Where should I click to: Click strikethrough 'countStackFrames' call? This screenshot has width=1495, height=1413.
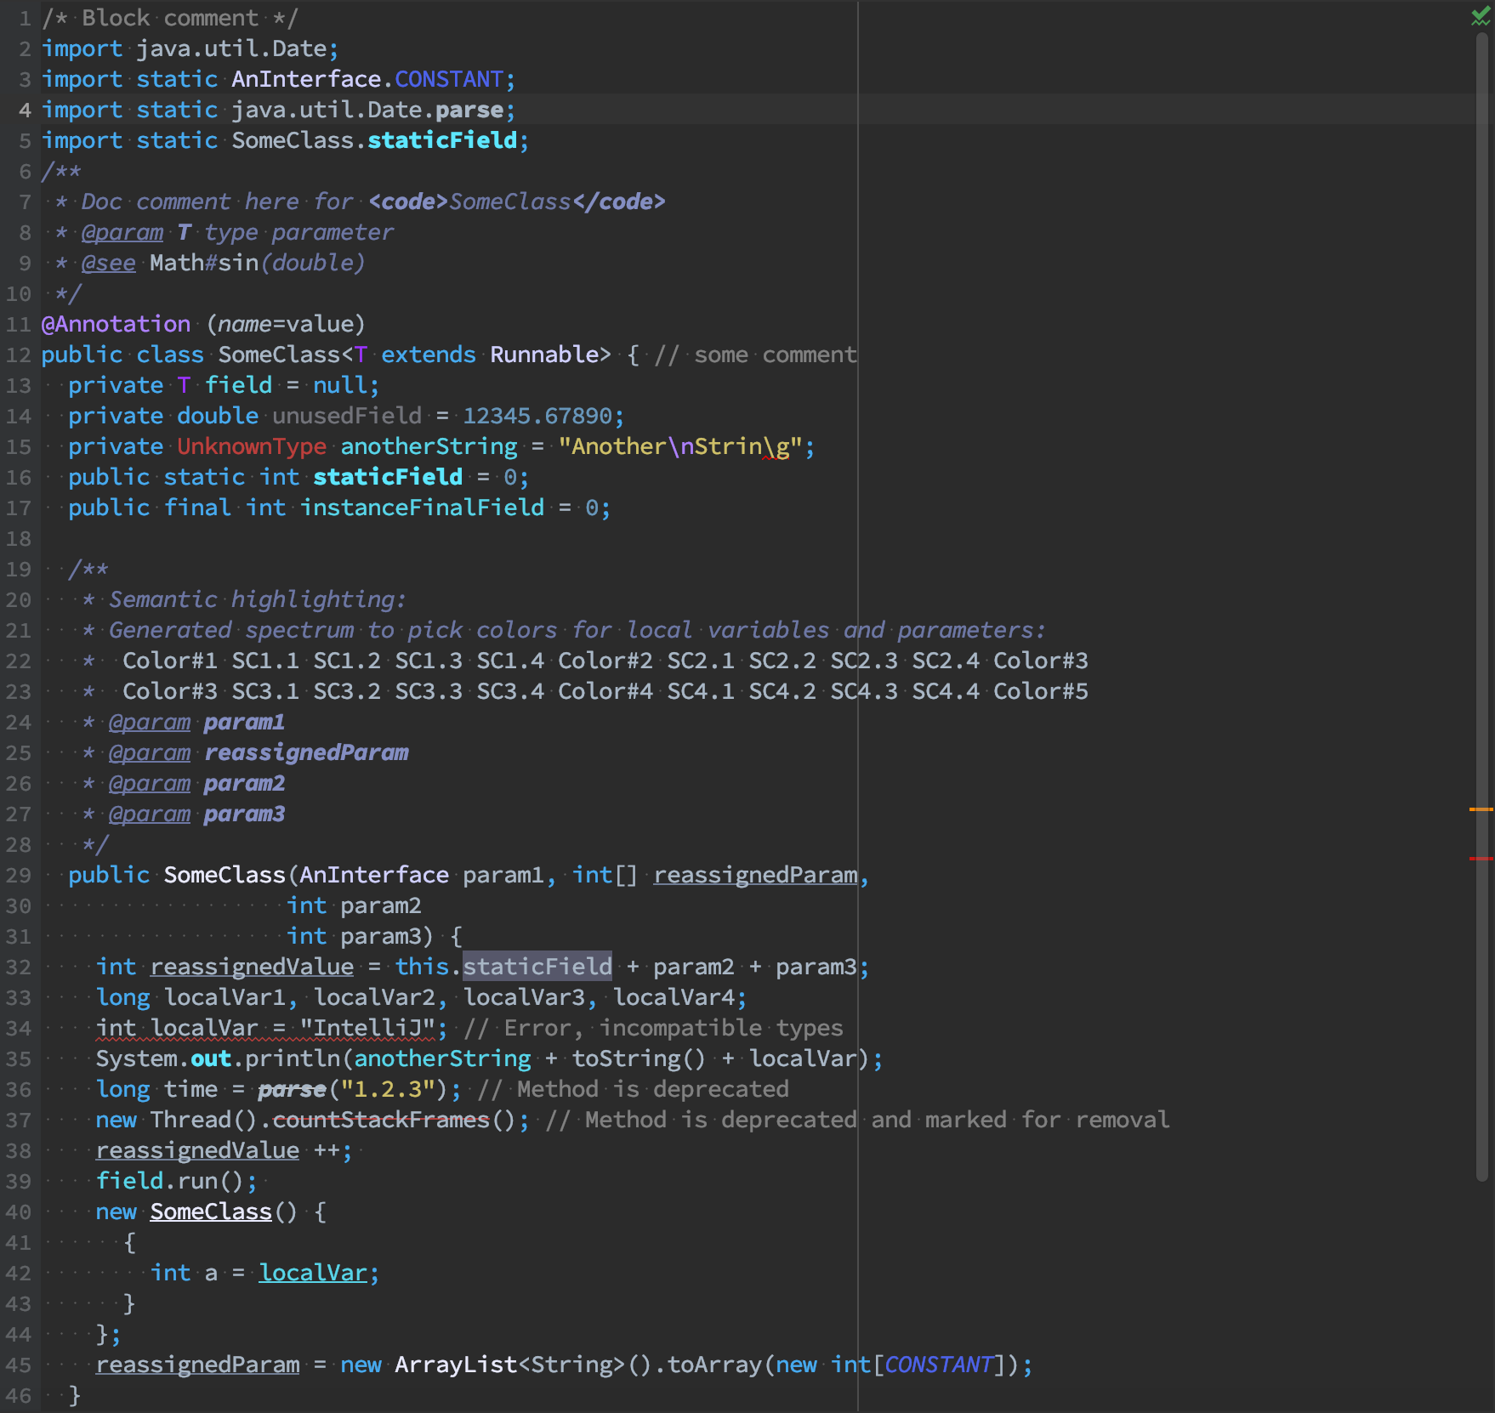(x=381, y=1121)
